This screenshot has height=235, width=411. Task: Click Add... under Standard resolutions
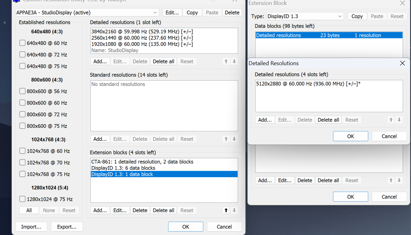coord(100,139)
